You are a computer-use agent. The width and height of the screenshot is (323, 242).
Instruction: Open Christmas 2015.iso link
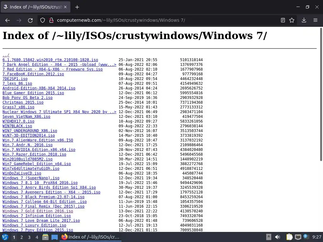point(23,102)
